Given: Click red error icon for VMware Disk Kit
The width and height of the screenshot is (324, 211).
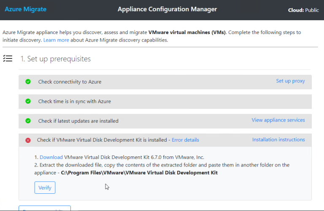Looking at the screenshot, I should pos(28,140).
